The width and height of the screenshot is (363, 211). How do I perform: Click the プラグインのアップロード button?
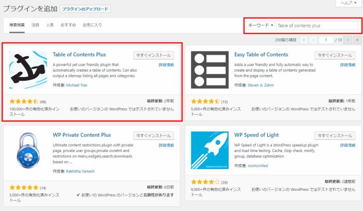pos(85,9)
